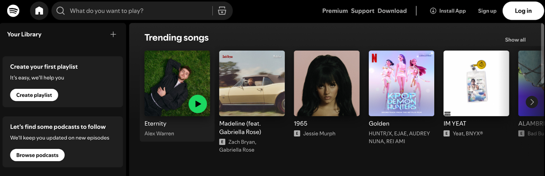Click the Install App download icon
Image resolution: width=545 pixels, height=176 pixels.
coord(433,11)
